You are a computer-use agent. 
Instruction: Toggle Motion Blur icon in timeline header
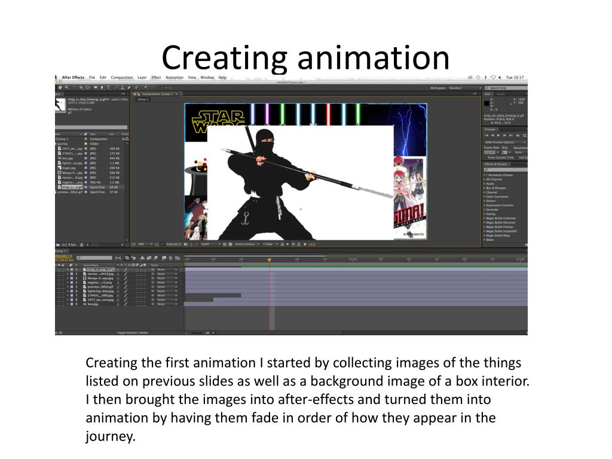click(155, 258)
